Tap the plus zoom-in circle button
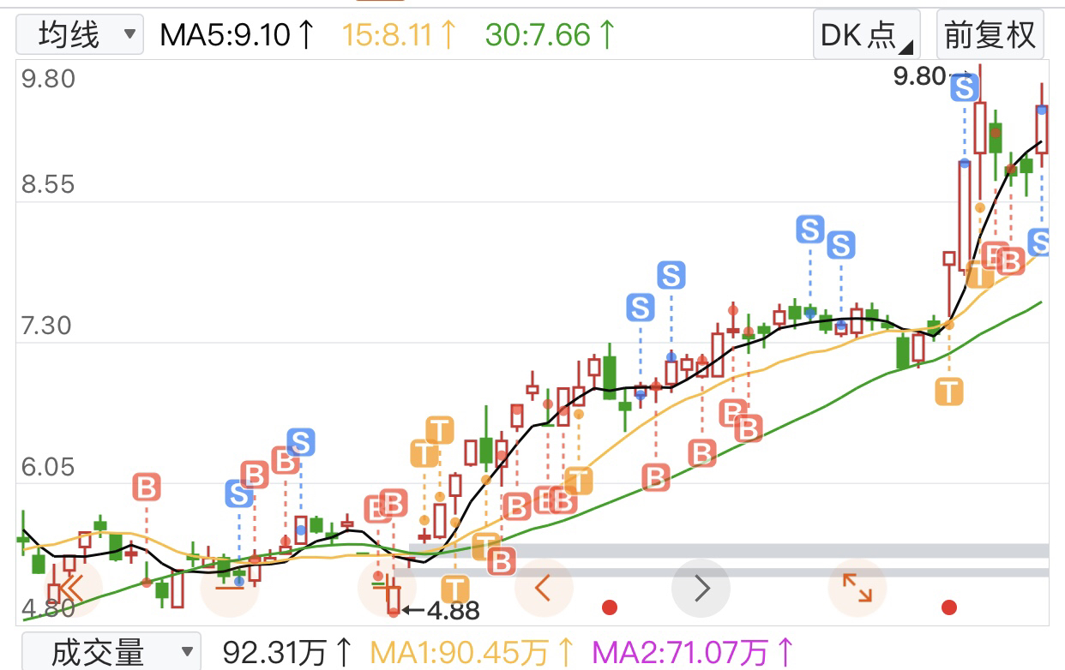 click(386, 588)
